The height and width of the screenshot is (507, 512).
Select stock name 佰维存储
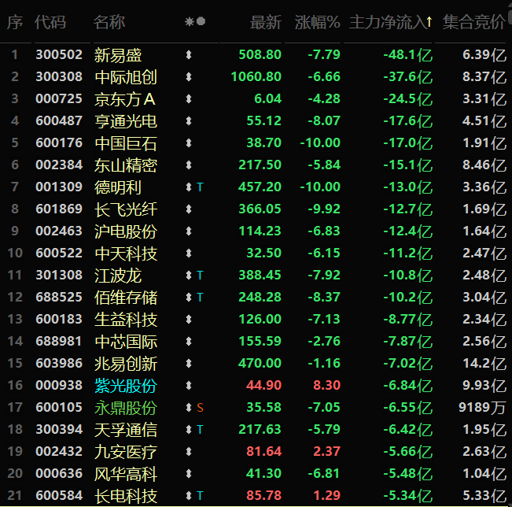(x=126, y=298)
